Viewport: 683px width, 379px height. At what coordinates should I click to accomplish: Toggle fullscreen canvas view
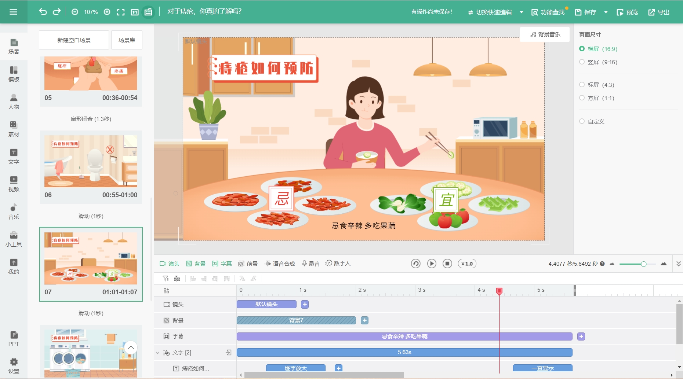[121, 12]
